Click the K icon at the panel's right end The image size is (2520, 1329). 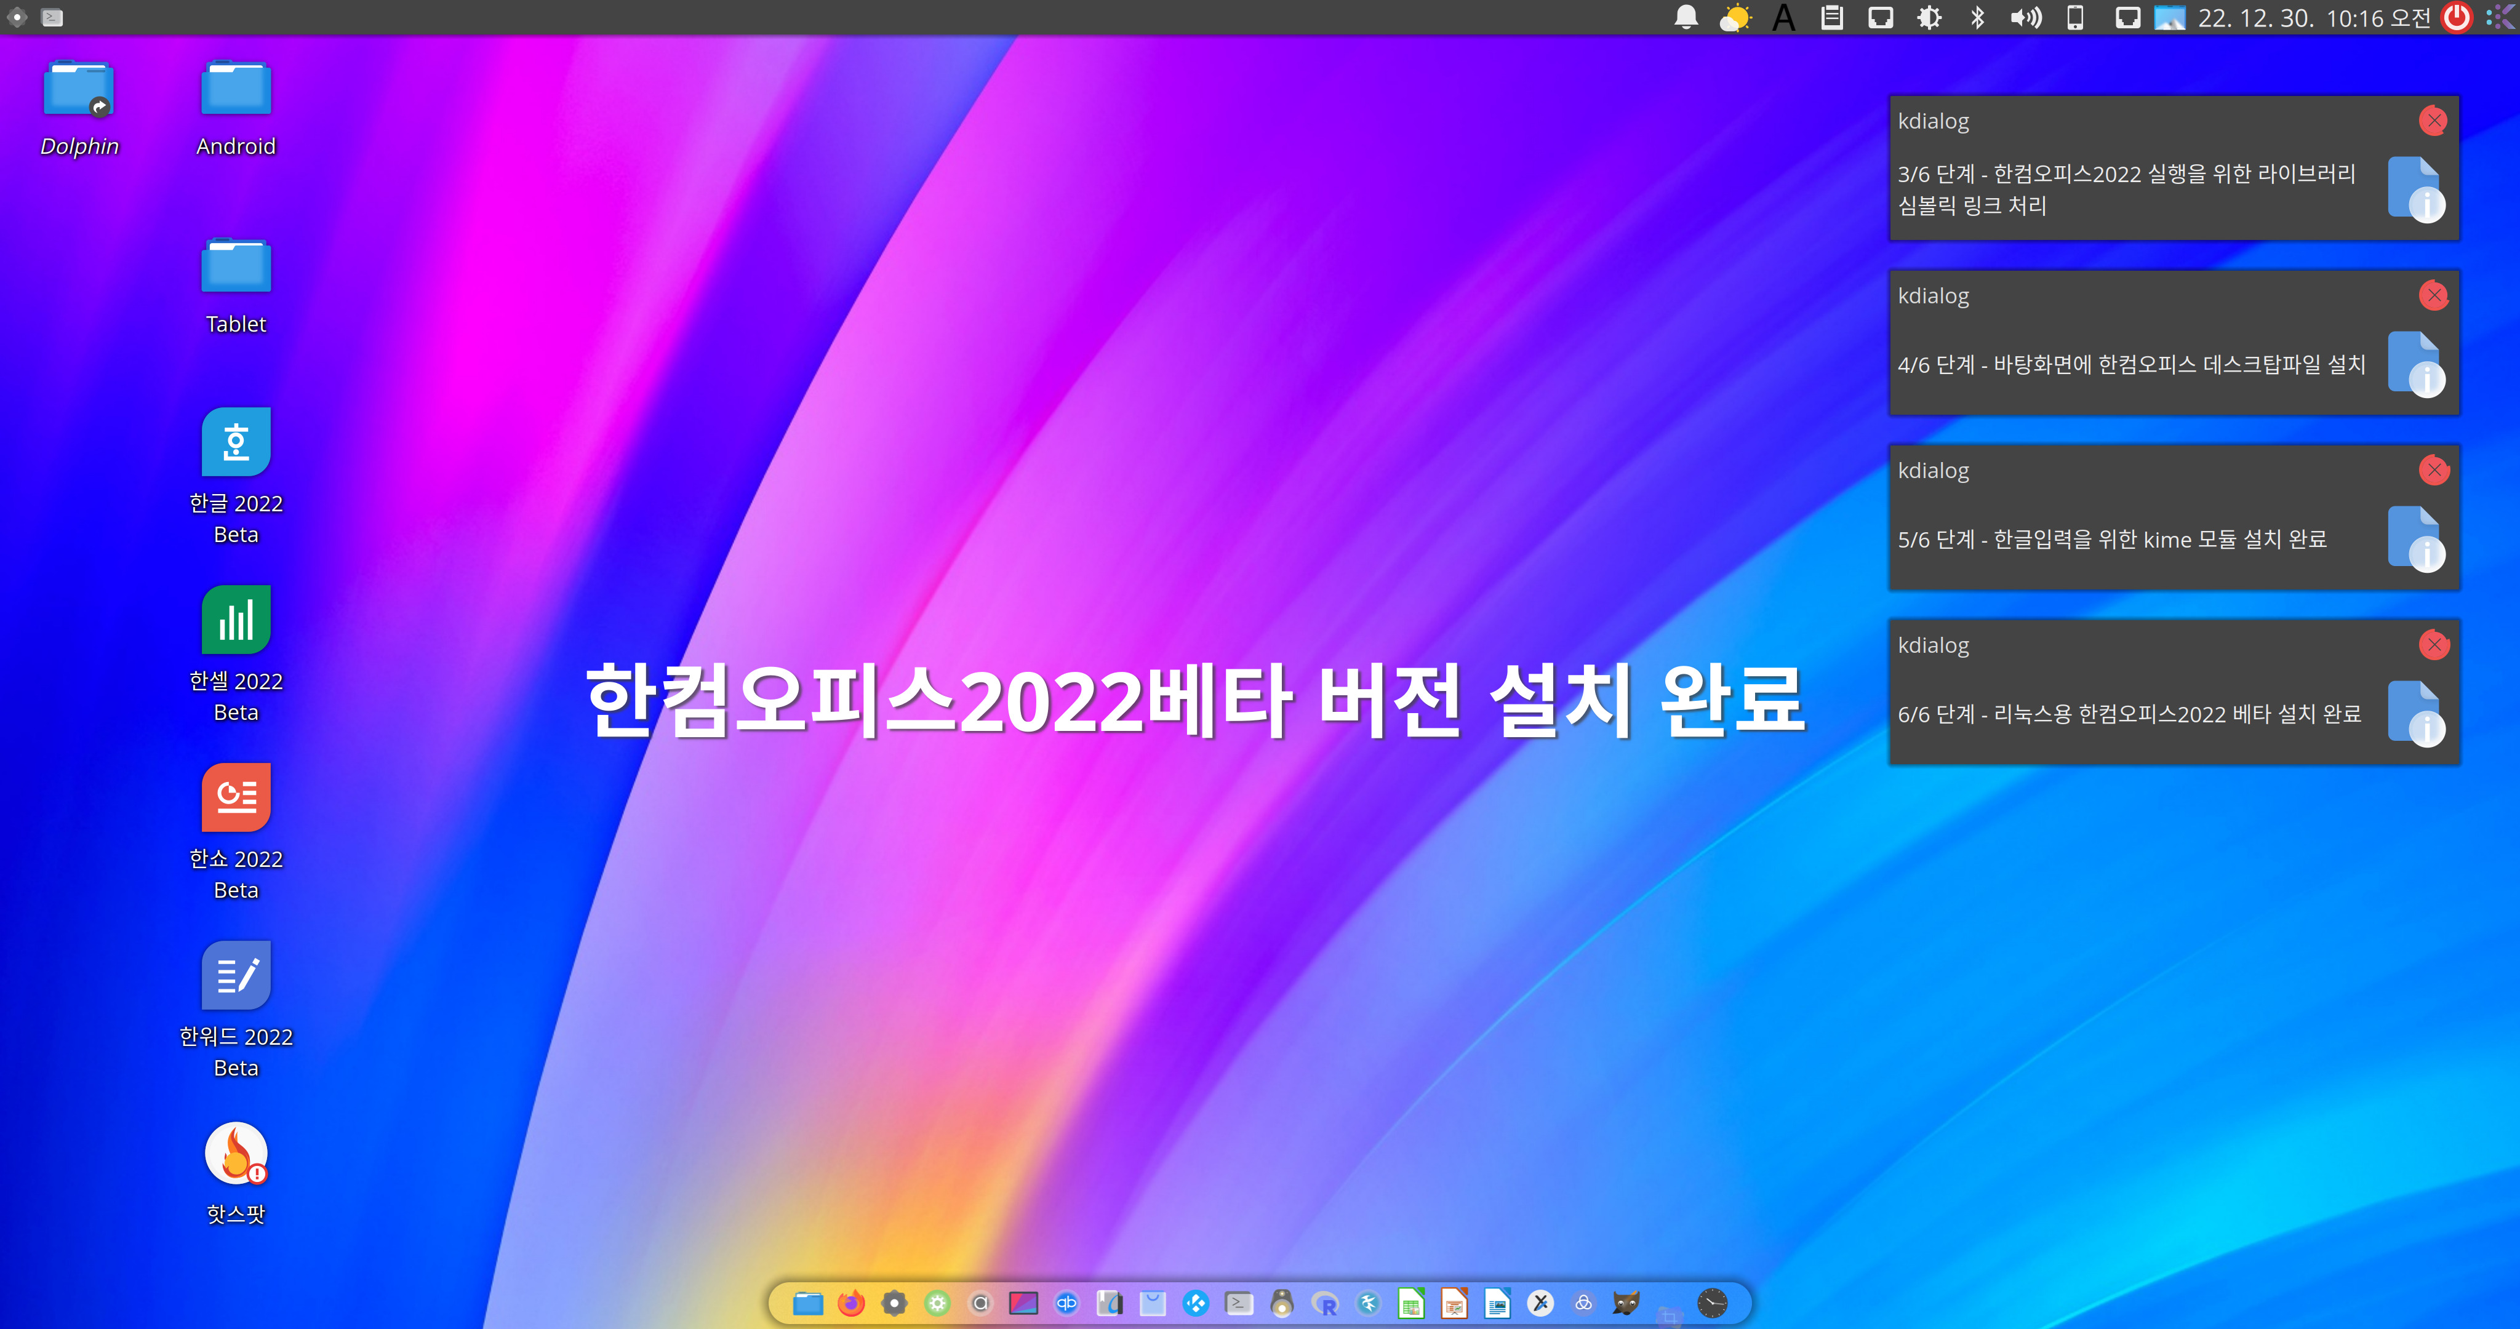[2500, 18]
